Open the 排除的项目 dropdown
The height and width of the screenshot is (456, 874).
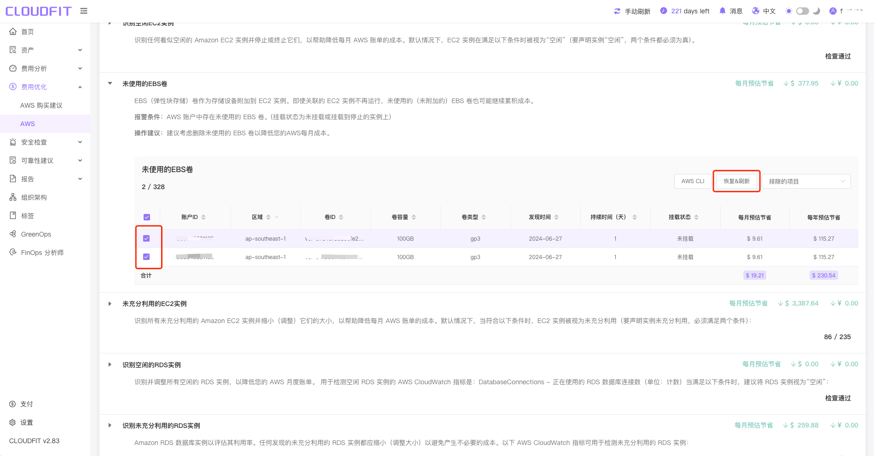point(806,181)
